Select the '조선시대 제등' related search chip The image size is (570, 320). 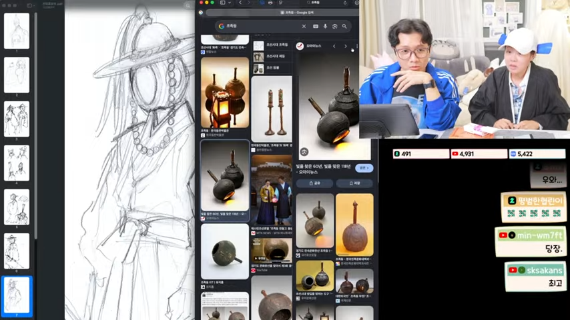point(272,57)
